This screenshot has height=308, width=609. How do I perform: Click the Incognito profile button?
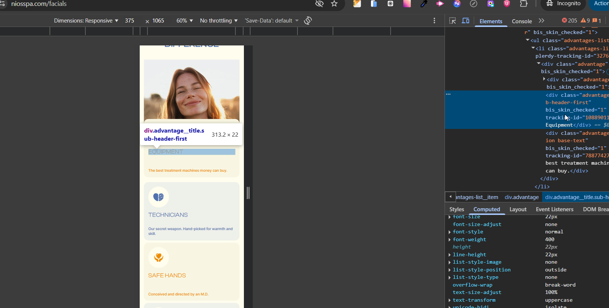564,4
